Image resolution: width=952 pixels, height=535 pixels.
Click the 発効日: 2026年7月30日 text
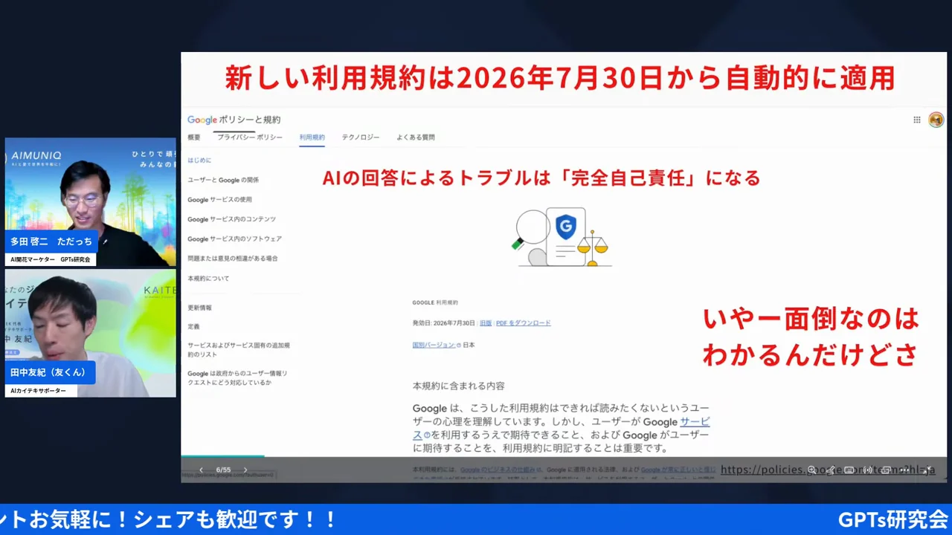click(444, 323)
